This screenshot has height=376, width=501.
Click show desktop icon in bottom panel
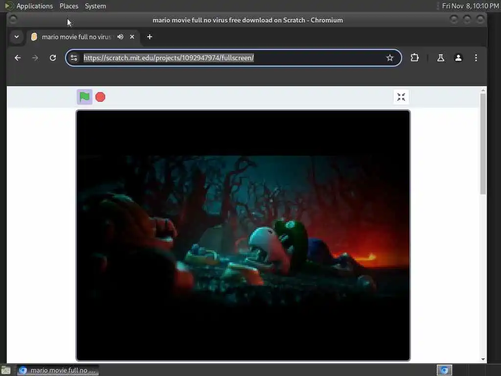click(6, 371)
